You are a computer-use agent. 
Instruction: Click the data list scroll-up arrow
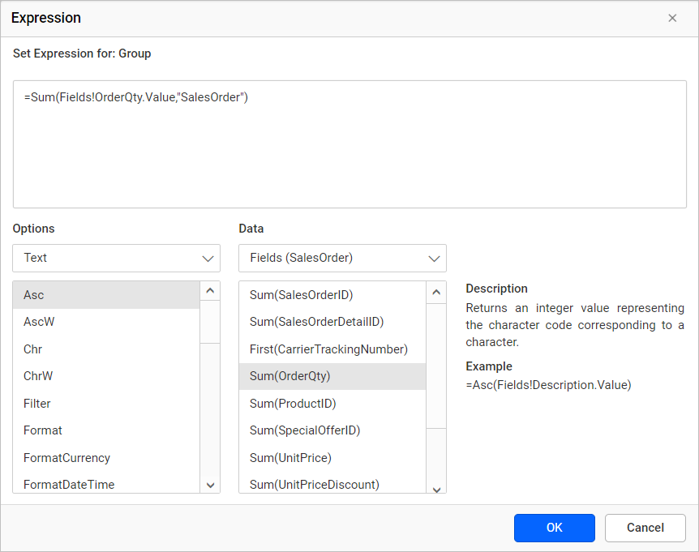pyautogui.click(x=436, y=293)
